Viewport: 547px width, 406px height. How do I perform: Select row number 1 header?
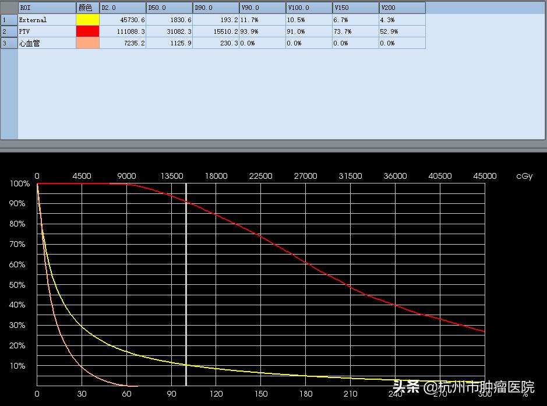tap(9, 20)
